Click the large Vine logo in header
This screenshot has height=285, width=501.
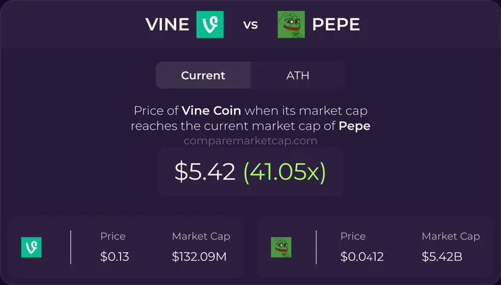pos(210,25)
